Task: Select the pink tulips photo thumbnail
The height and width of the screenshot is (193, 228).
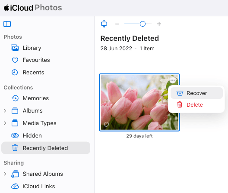Action: click(x=139, y=102)
